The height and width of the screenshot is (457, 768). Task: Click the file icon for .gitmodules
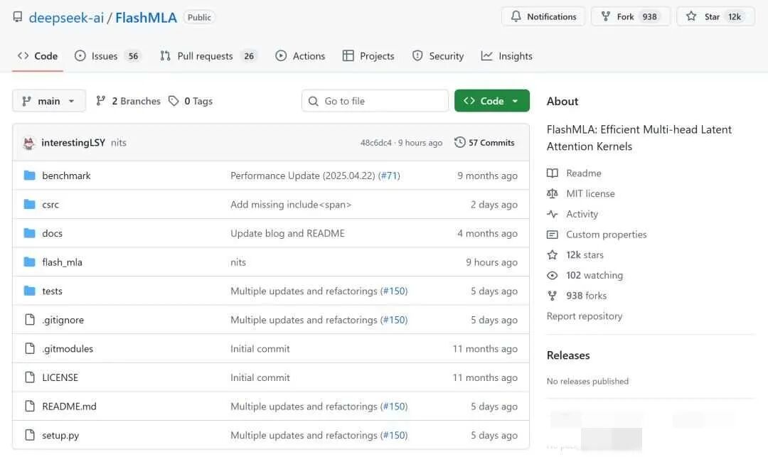30,348
